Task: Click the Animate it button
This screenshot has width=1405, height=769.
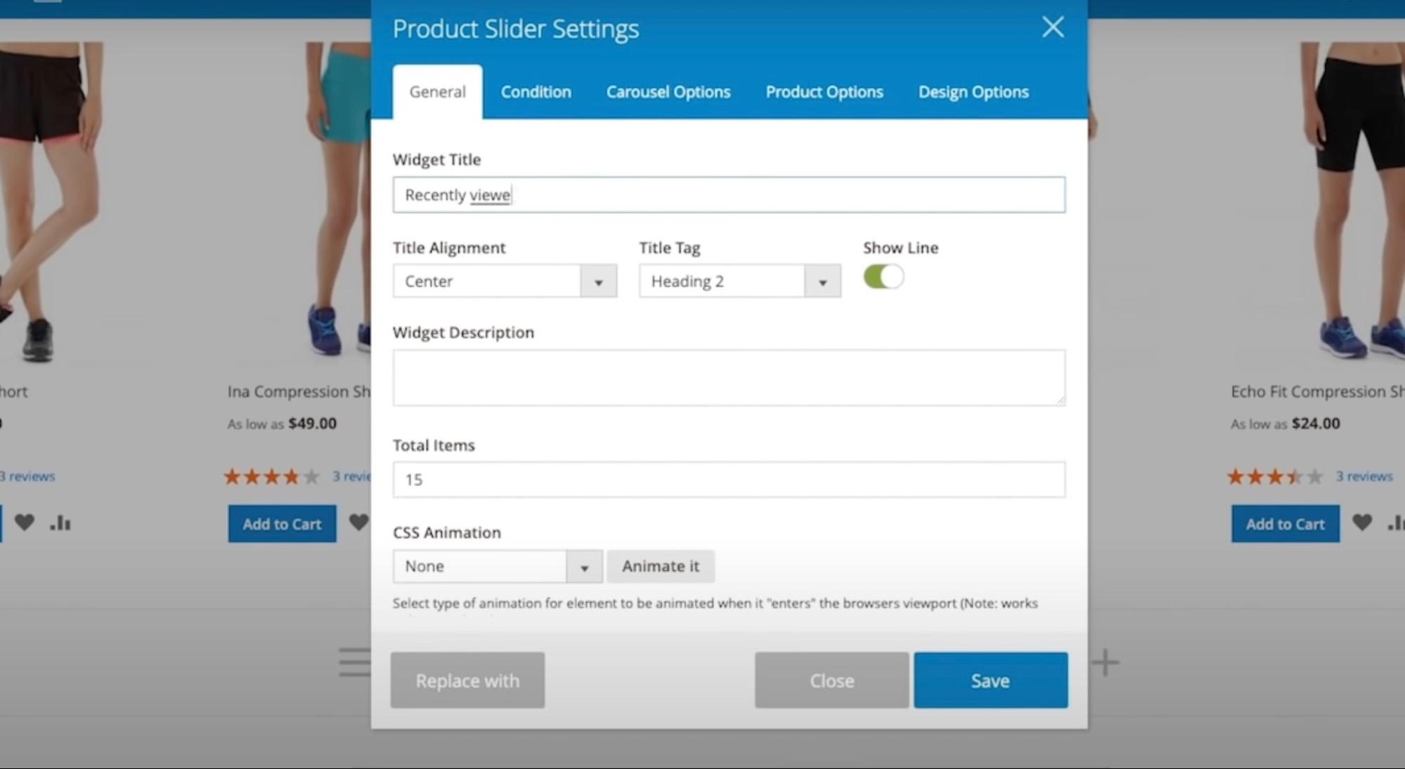Action: pos(660,566)
